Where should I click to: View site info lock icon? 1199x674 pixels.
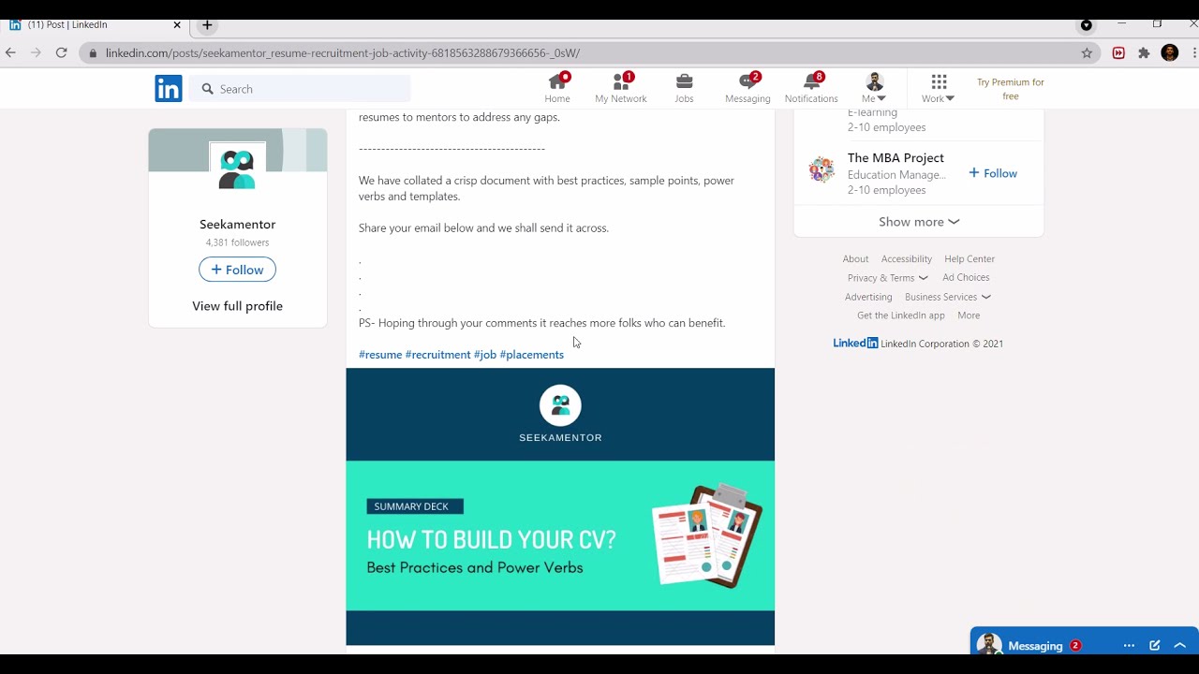93,53
